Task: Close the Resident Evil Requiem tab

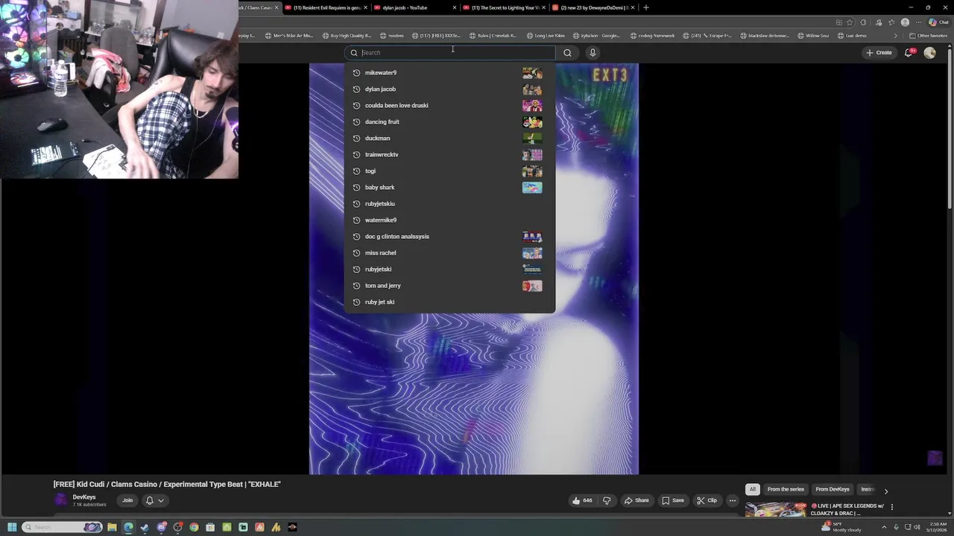Action: click(365, 7)
